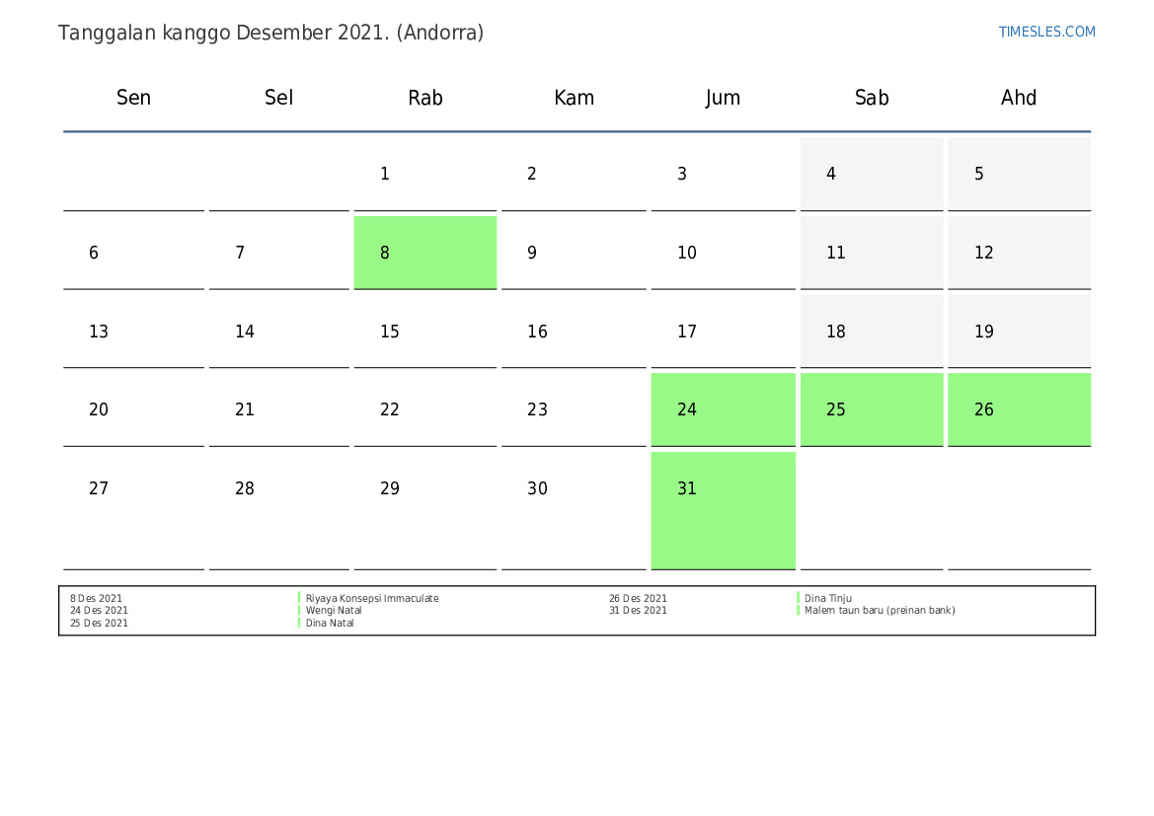Click legend date '26 Des 2021'
The width and height of the screenshot is (1154, 816).
(x=638, y=598)
